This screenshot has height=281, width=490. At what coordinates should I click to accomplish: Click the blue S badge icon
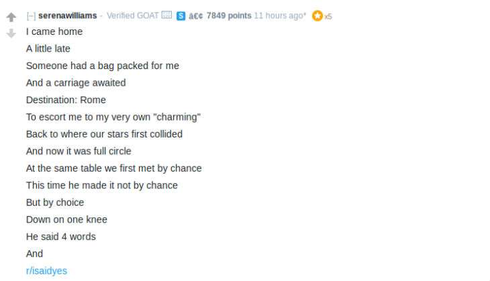[x=181, y=15]
